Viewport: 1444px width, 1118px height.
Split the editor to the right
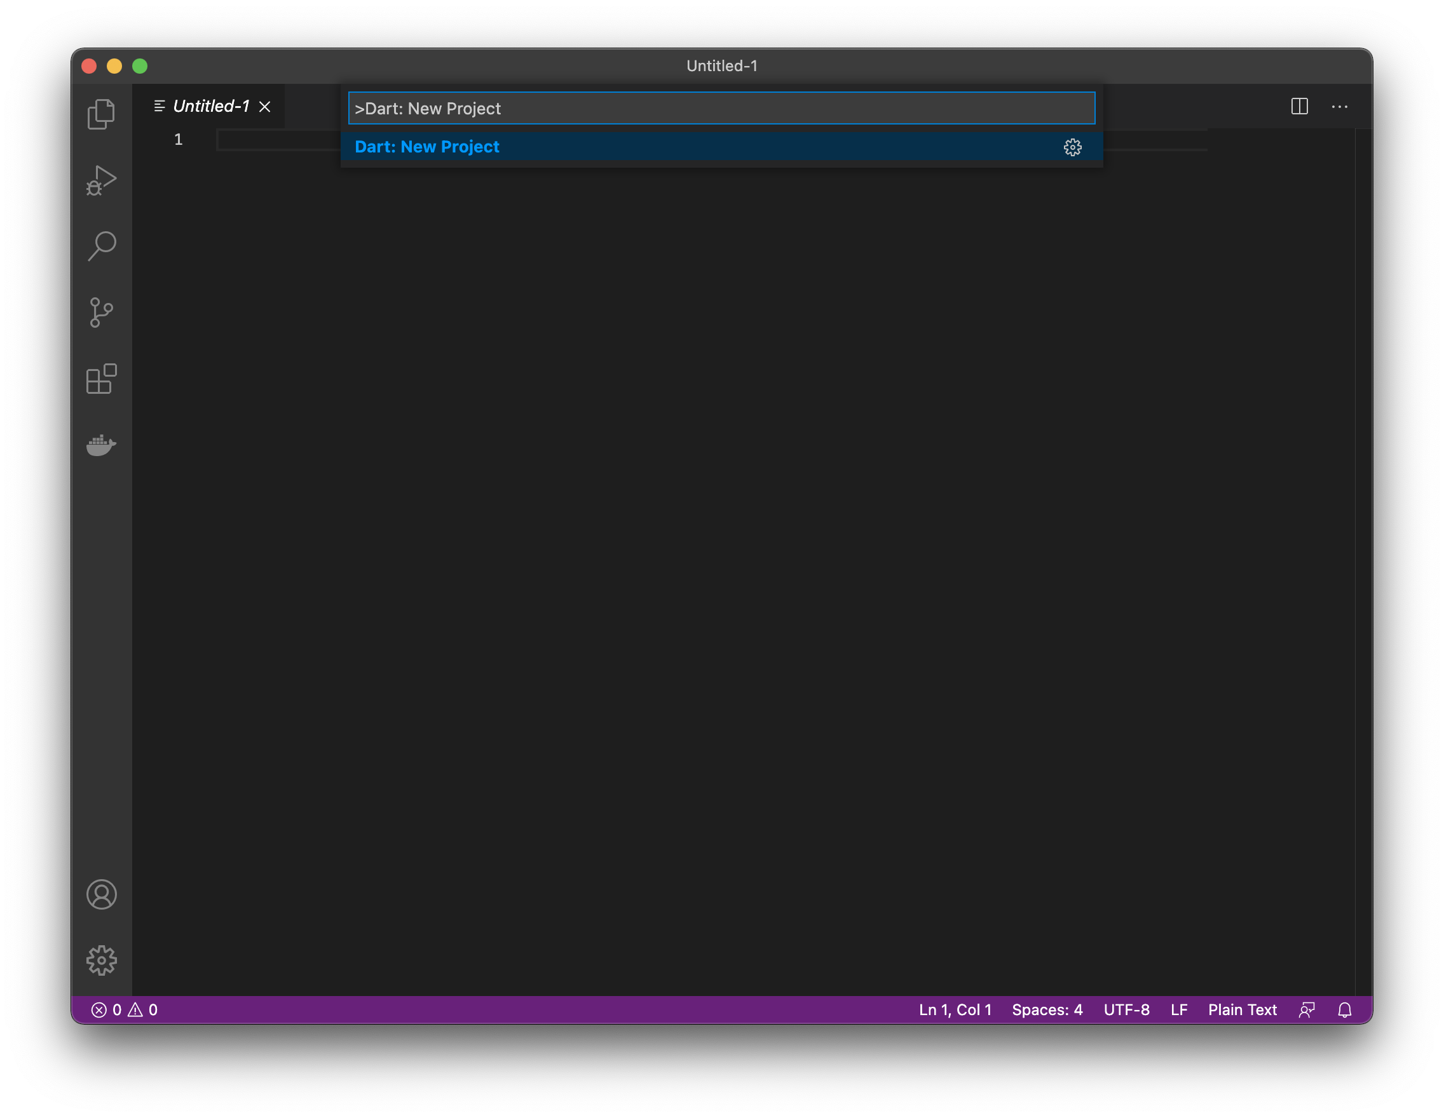click(1299, 106)
